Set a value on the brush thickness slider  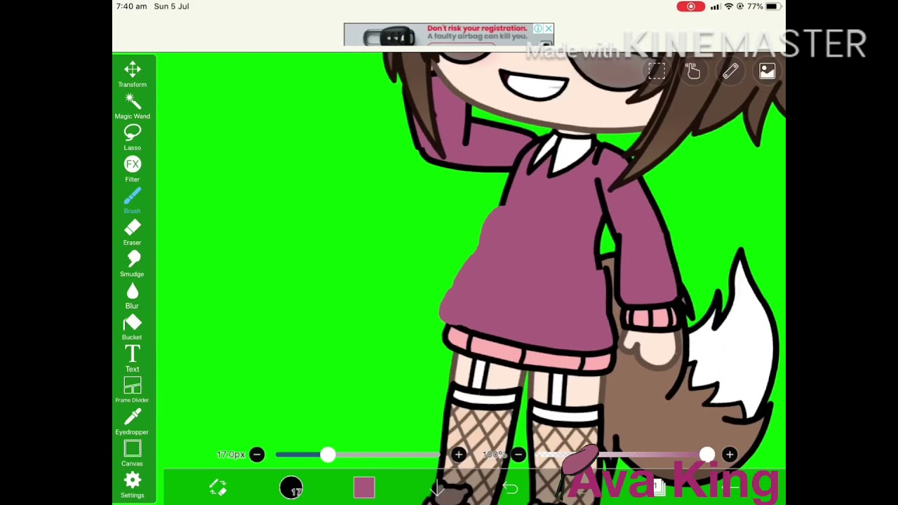[x=358, y=455]
